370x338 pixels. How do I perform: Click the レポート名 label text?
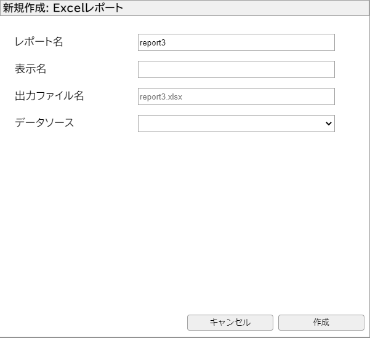click(39, 42)
